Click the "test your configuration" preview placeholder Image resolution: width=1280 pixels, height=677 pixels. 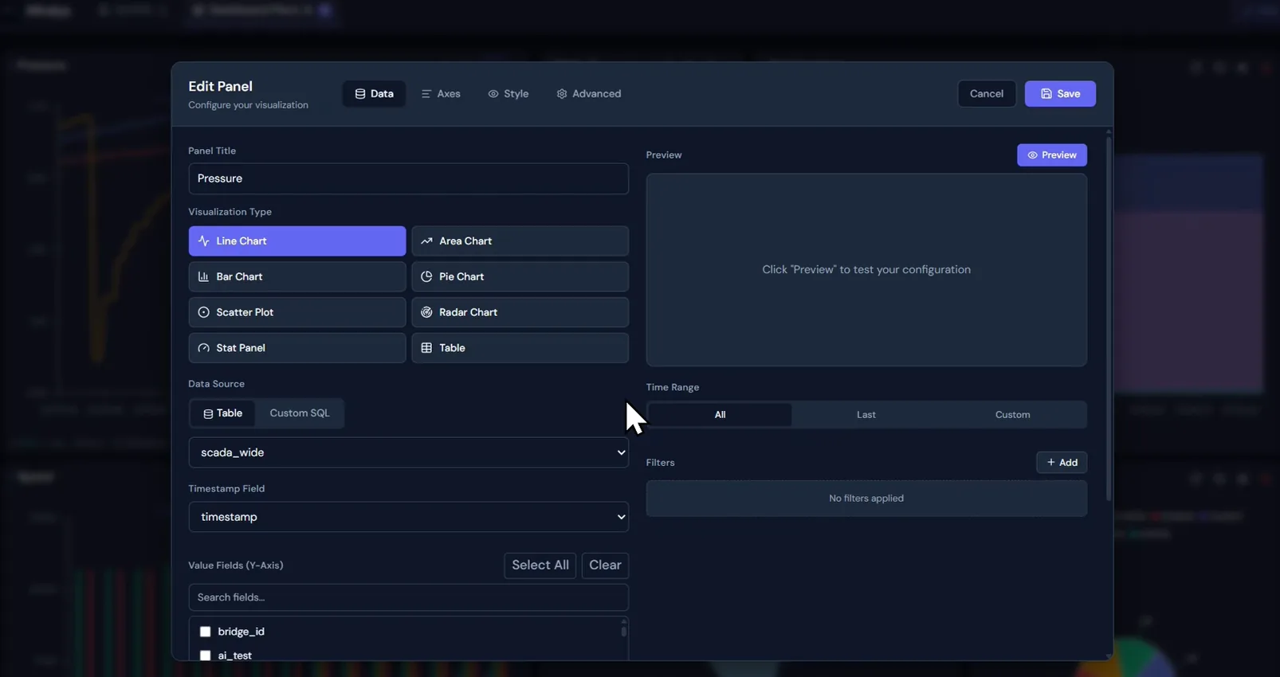click(866, 270)
